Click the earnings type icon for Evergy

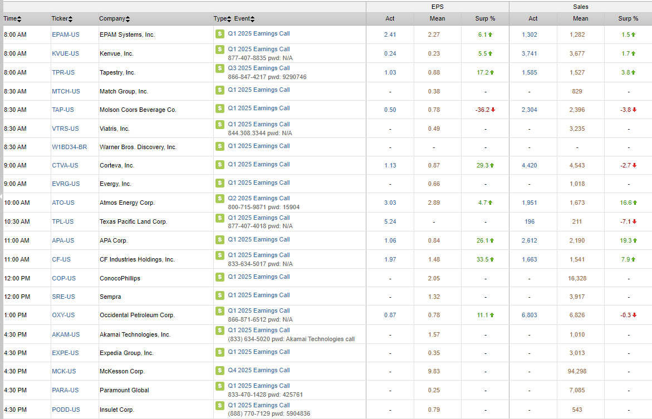(x=220, y=183)
